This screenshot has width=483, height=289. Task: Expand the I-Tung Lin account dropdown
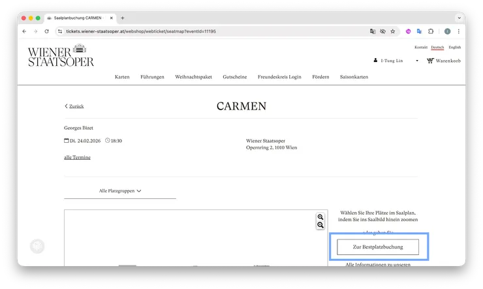tap(417, 61)
